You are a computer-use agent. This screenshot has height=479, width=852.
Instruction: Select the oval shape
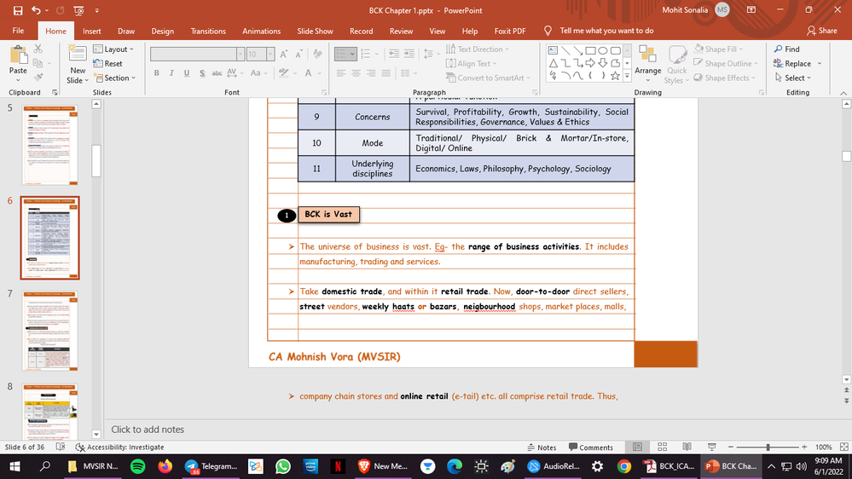click(x=603, y=50)
